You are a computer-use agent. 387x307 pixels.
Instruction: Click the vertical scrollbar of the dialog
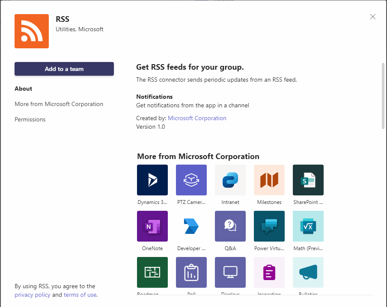[x=383, y=95]
